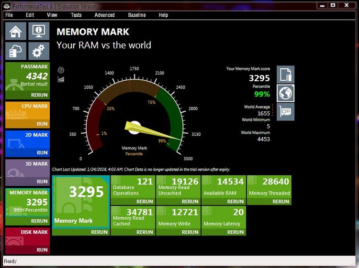
Task: Select the PassMark 4342 score tile
Action: [27, 77]
